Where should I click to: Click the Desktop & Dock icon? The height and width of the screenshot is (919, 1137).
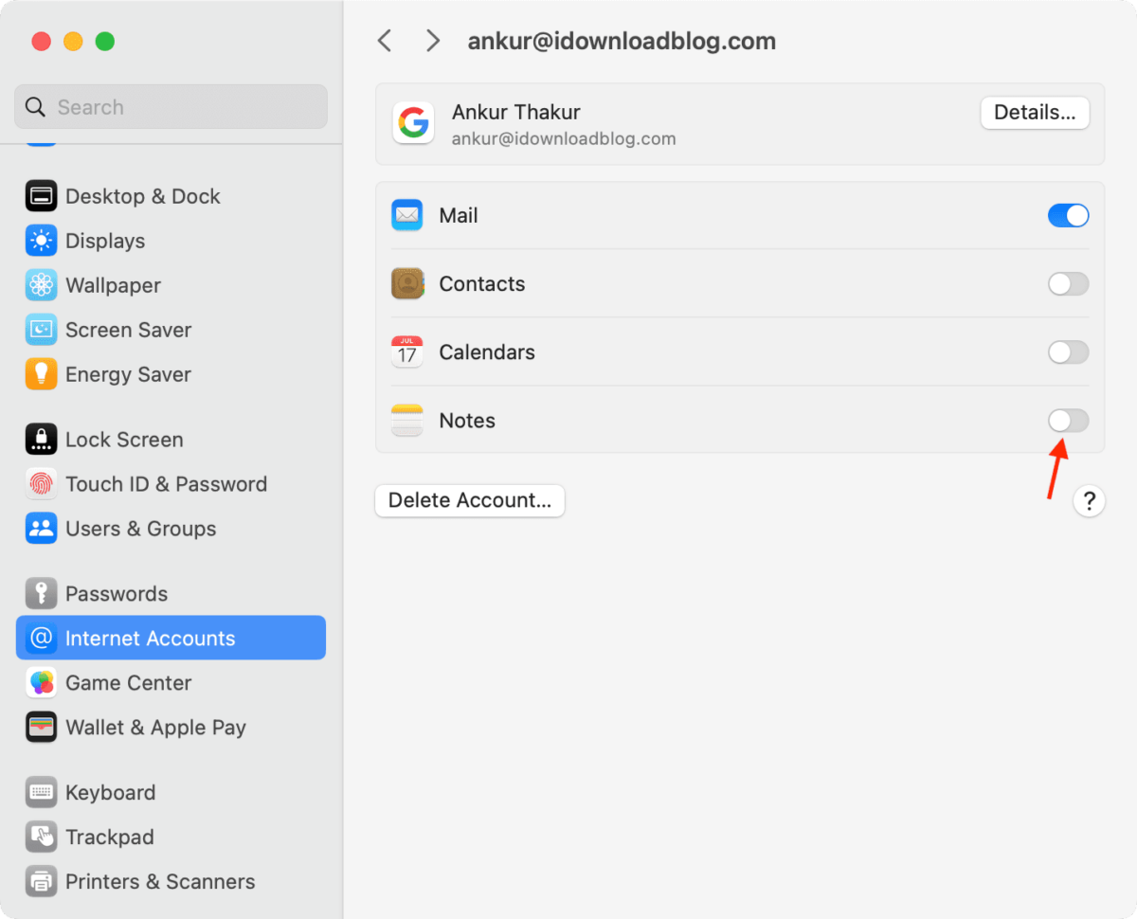click(x=41, y=196)
